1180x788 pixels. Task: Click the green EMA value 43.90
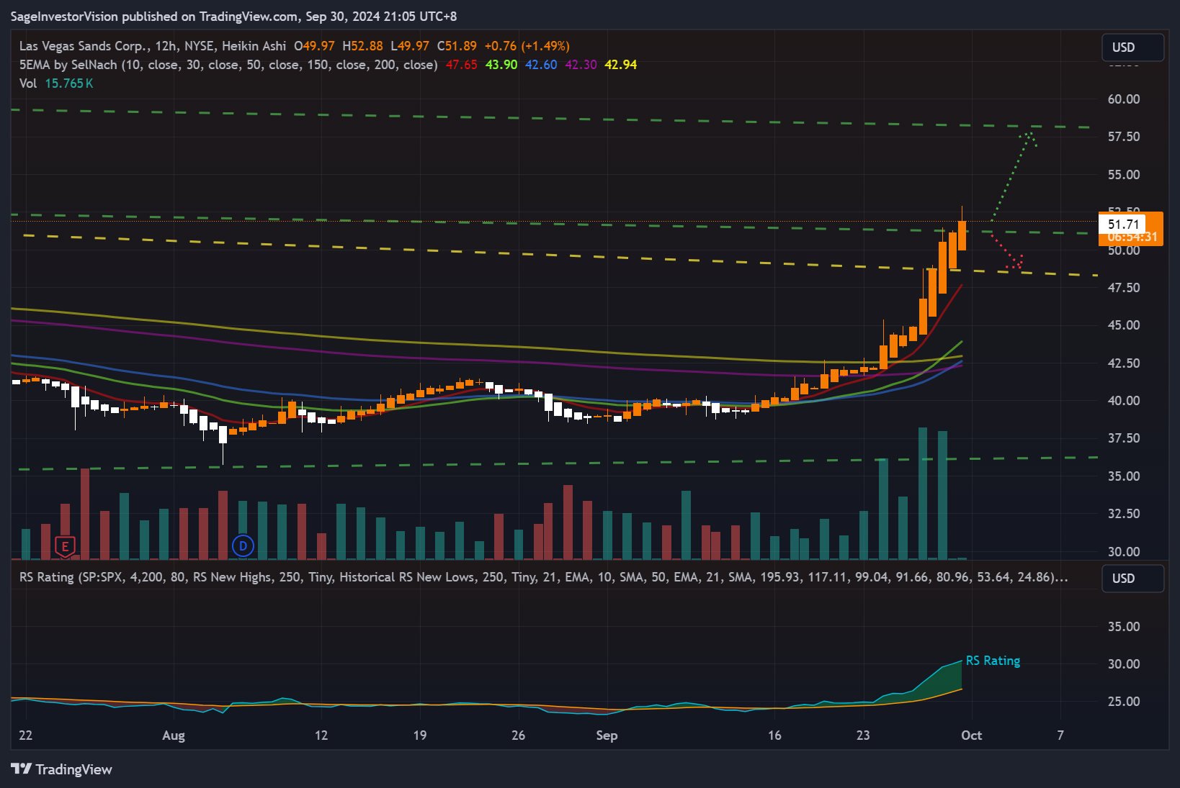pos(501,65)
